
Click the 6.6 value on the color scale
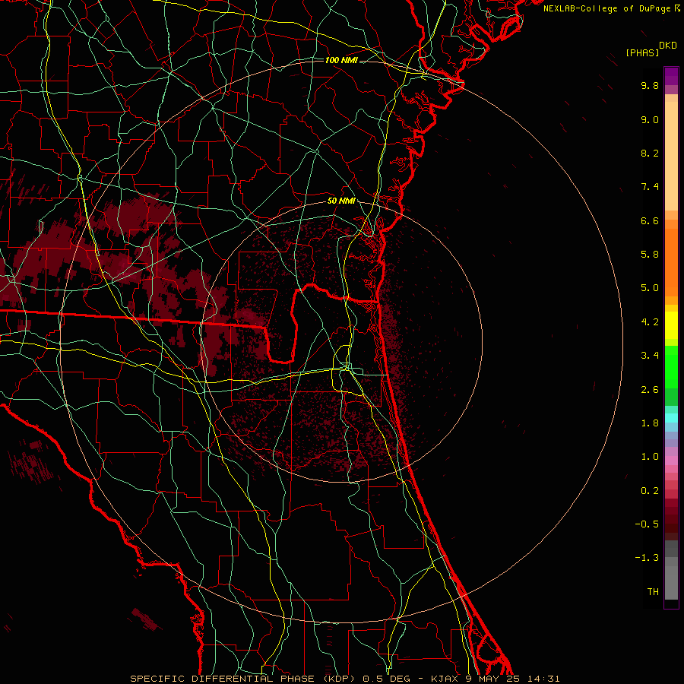(x=650, y=220)
